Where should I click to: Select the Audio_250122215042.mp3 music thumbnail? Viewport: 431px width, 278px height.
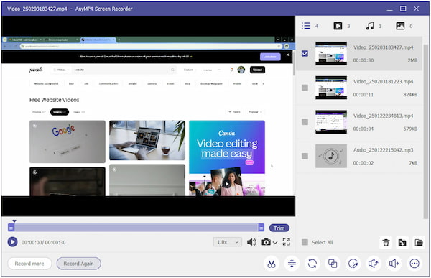331,156
